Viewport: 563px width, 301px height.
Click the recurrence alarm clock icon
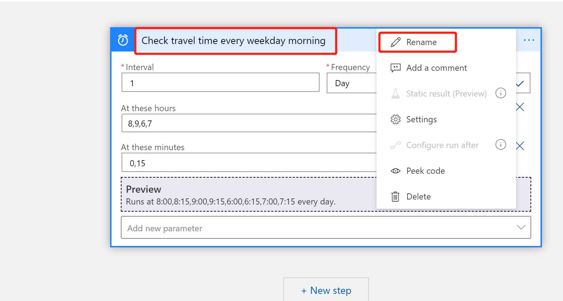[123, 40]
